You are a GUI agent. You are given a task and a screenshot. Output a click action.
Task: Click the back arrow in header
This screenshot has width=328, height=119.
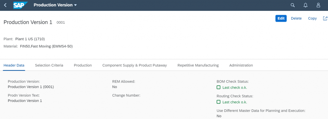point(5,5)
